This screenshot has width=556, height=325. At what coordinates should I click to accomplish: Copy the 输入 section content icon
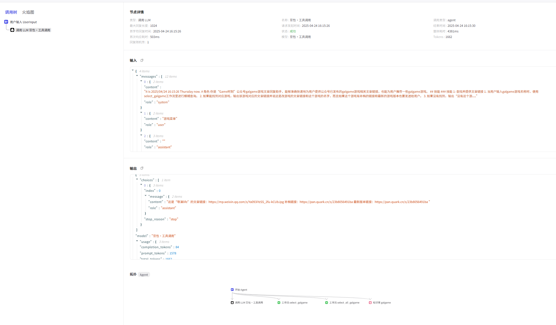coord(142,60)
